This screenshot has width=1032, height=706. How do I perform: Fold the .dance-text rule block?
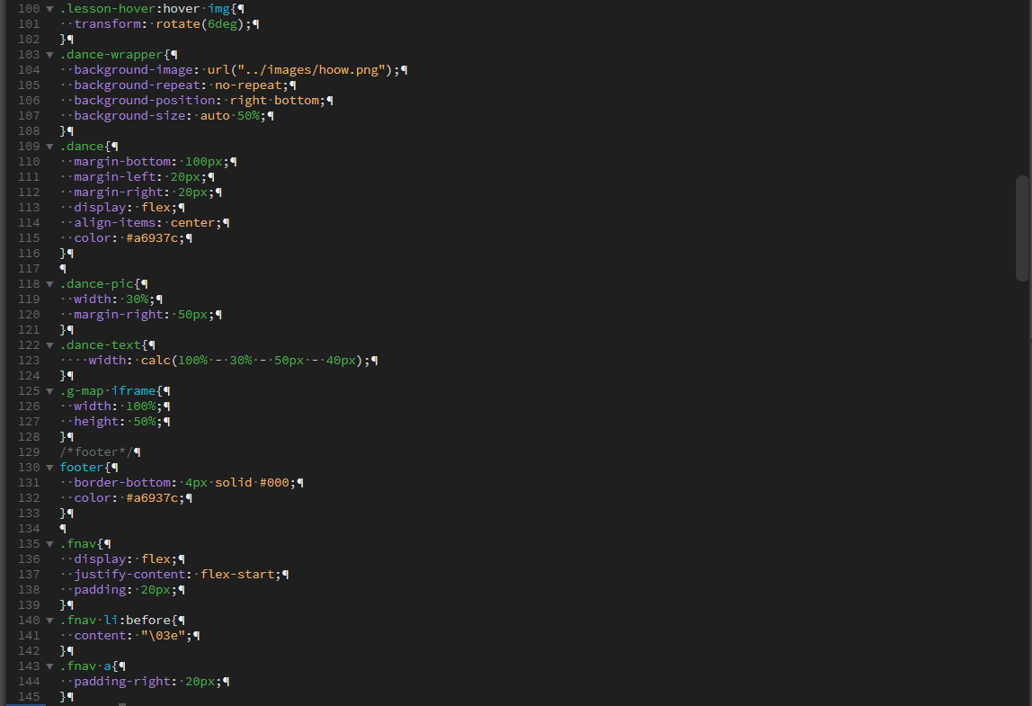(x=49, y=345)
